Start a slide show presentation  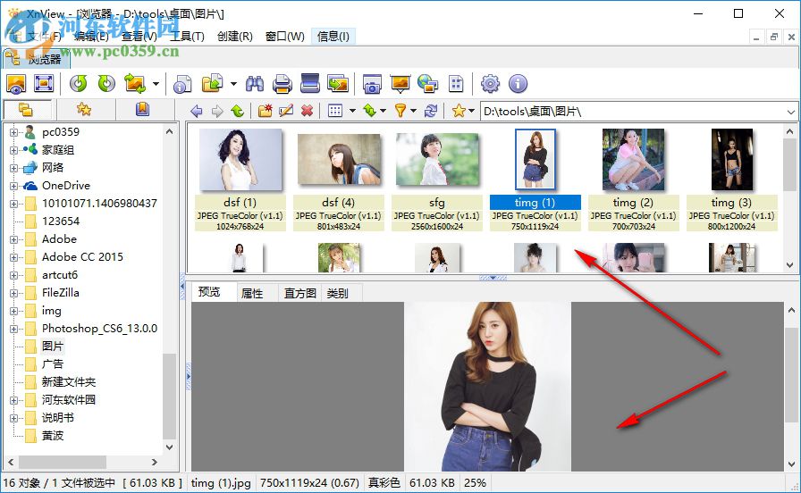(x=400, y=84)
